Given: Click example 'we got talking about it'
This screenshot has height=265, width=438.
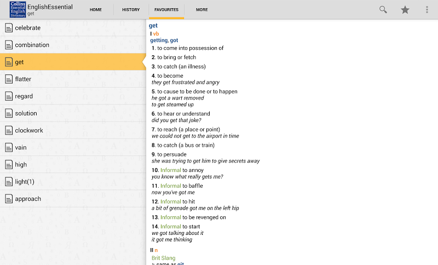Looking at the screenshot, I should point(177,233).
